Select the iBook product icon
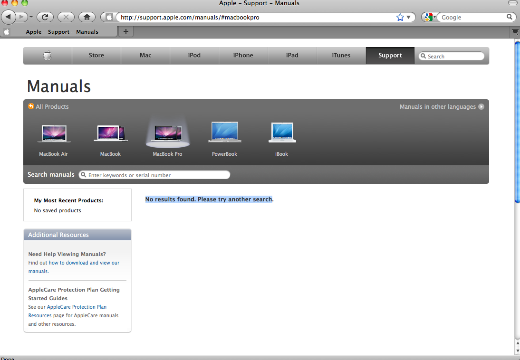This screenshot has width=520, height=360. point(282,133)
